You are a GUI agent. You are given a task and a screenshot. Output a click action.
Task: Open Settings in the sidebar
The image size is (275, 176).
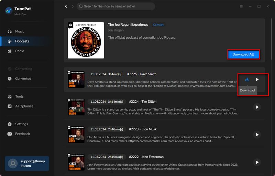pyautogui.click(x=21, y=124)
